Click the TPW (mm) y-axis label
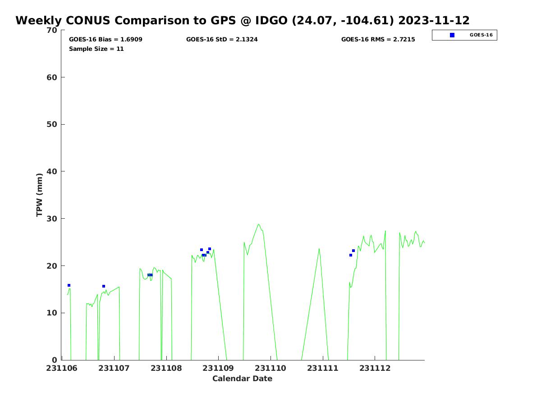This screenshot has height=405, width=541. (x=40, y=195)
